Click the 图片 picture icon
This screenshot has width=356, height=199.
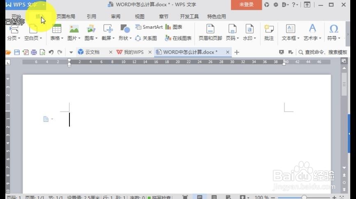point(74,29)
